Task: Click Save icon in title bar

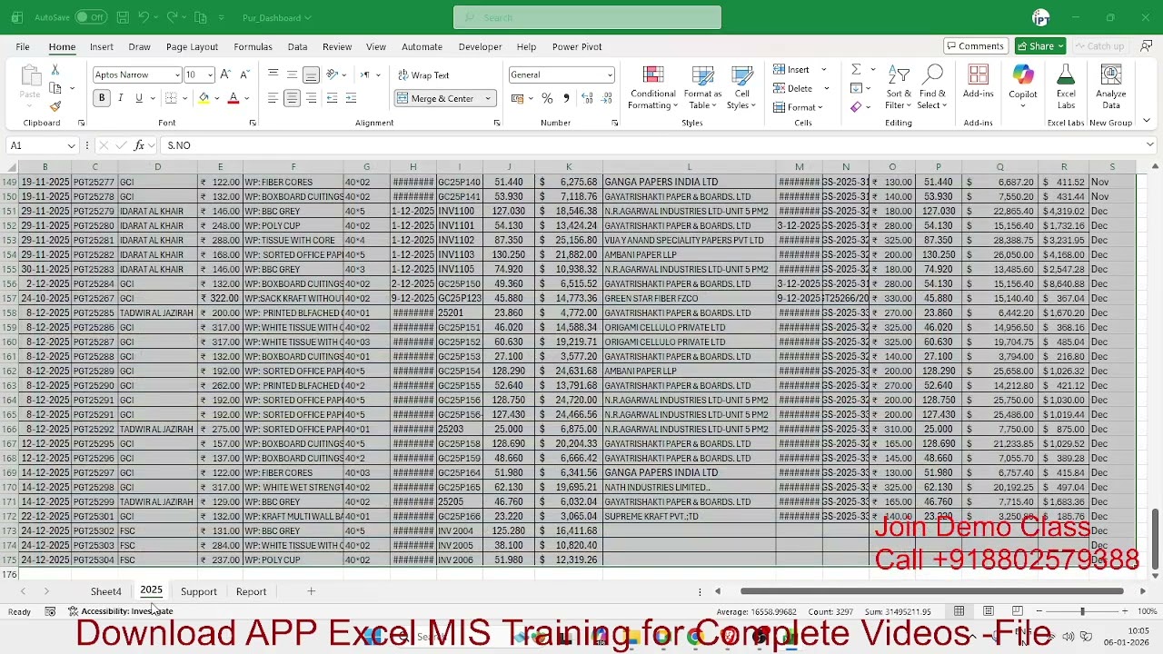Action: [123, 17]
